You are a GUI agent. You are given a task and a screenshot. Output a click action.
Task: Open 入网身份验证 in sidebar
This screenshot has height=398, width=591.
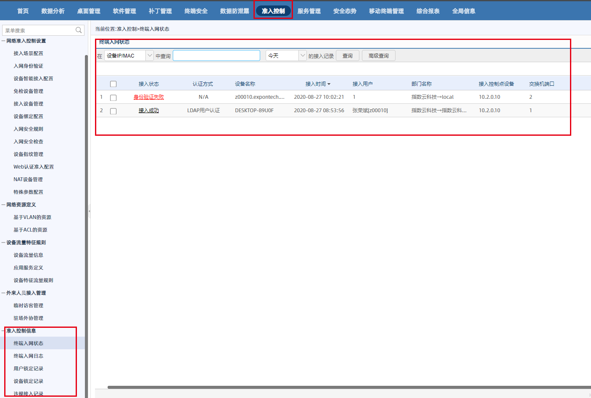click(28, 66)
